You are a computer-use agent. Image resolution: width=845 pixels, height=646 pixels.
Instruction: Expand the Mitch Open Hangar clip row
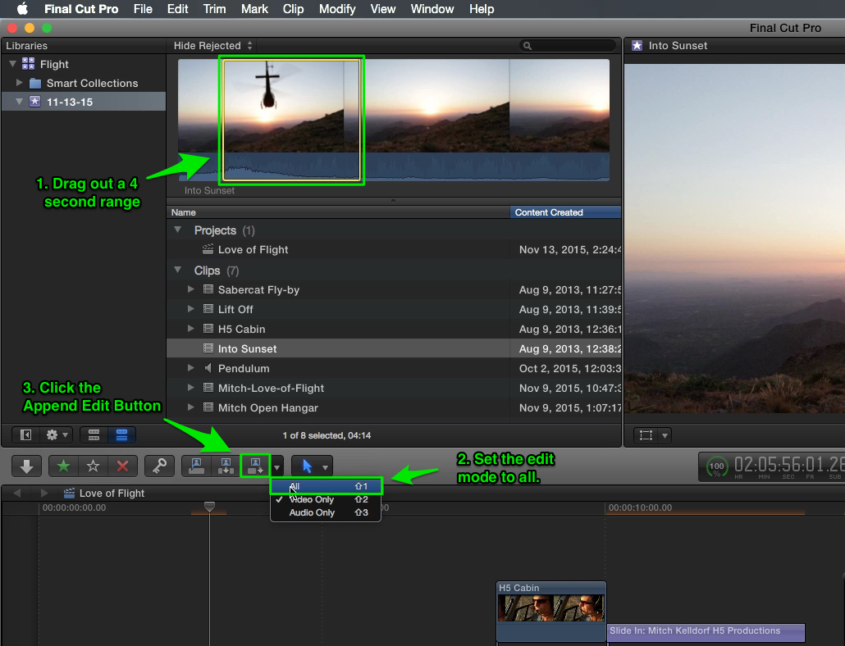[191, 407]
